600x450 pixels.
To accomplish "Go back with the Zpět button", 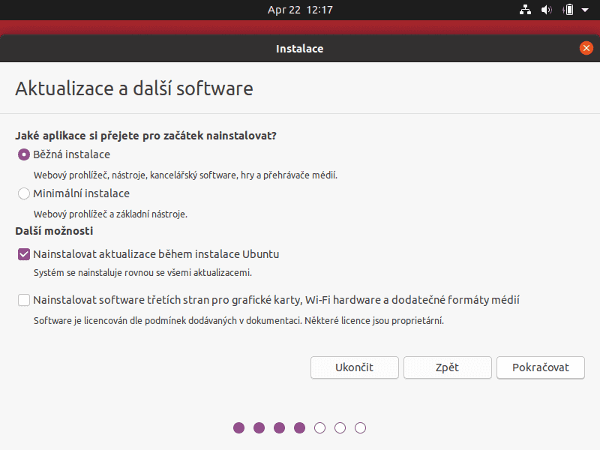I will coord(447,367).
